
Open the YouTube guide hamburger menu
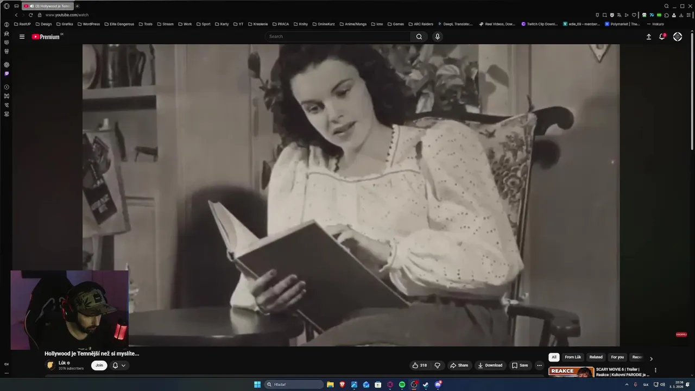[x=22, y=37]
